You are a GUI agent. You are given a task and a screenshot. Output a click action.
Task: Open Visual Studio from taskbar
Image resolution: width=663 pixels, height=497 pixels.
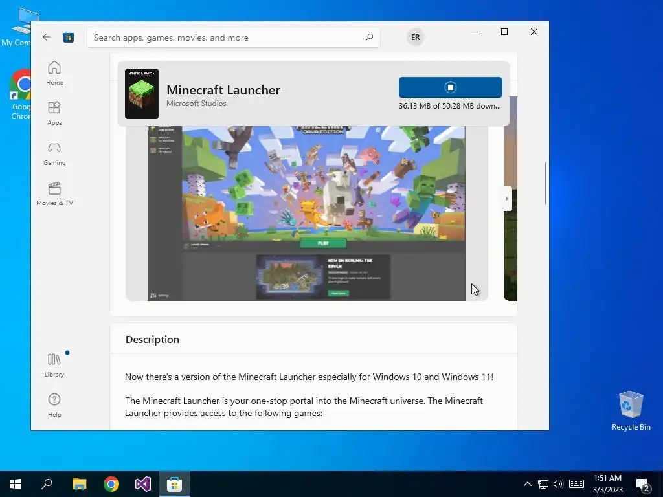click(x=143, y=484)
